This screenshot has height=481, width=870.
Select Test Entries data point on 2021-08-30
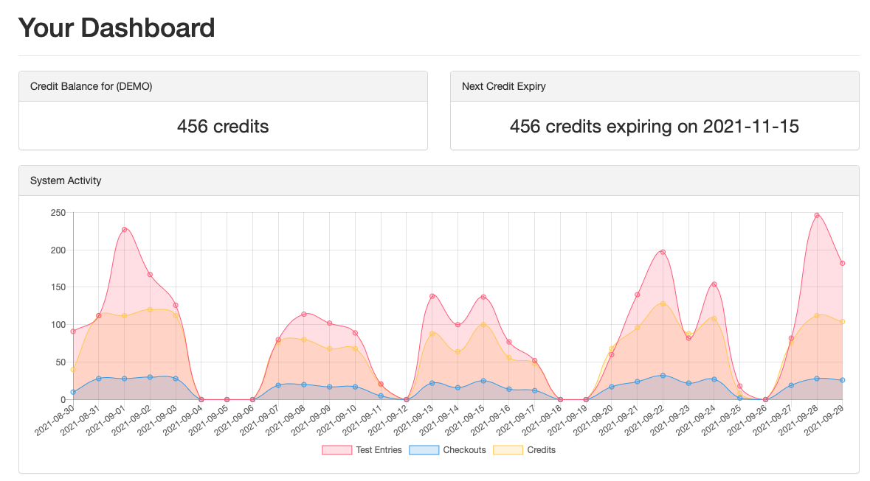[73, 331]
